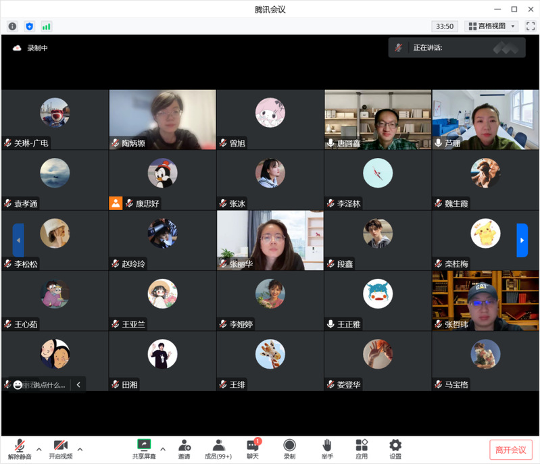Expand audio options arrow beside 解除静音

pos(39,449)
